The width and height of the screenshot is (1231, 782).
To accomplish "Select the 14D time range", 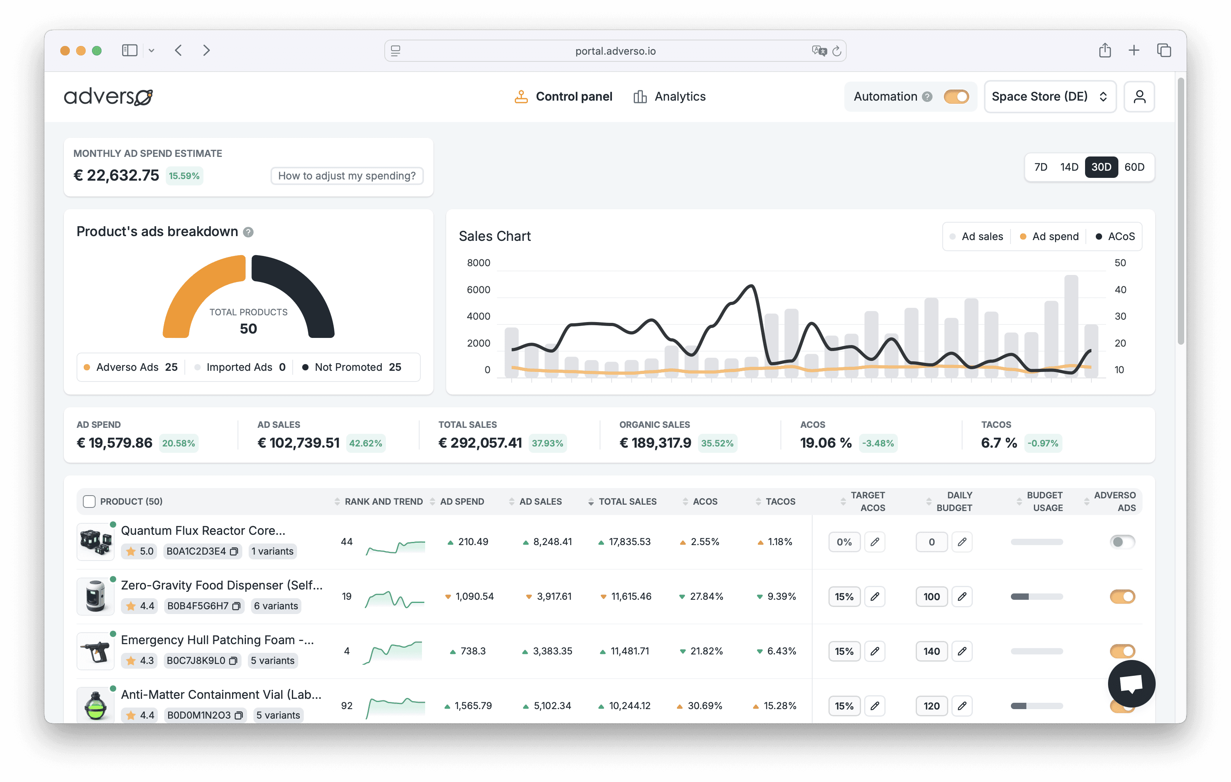I will click(1069, 167).
